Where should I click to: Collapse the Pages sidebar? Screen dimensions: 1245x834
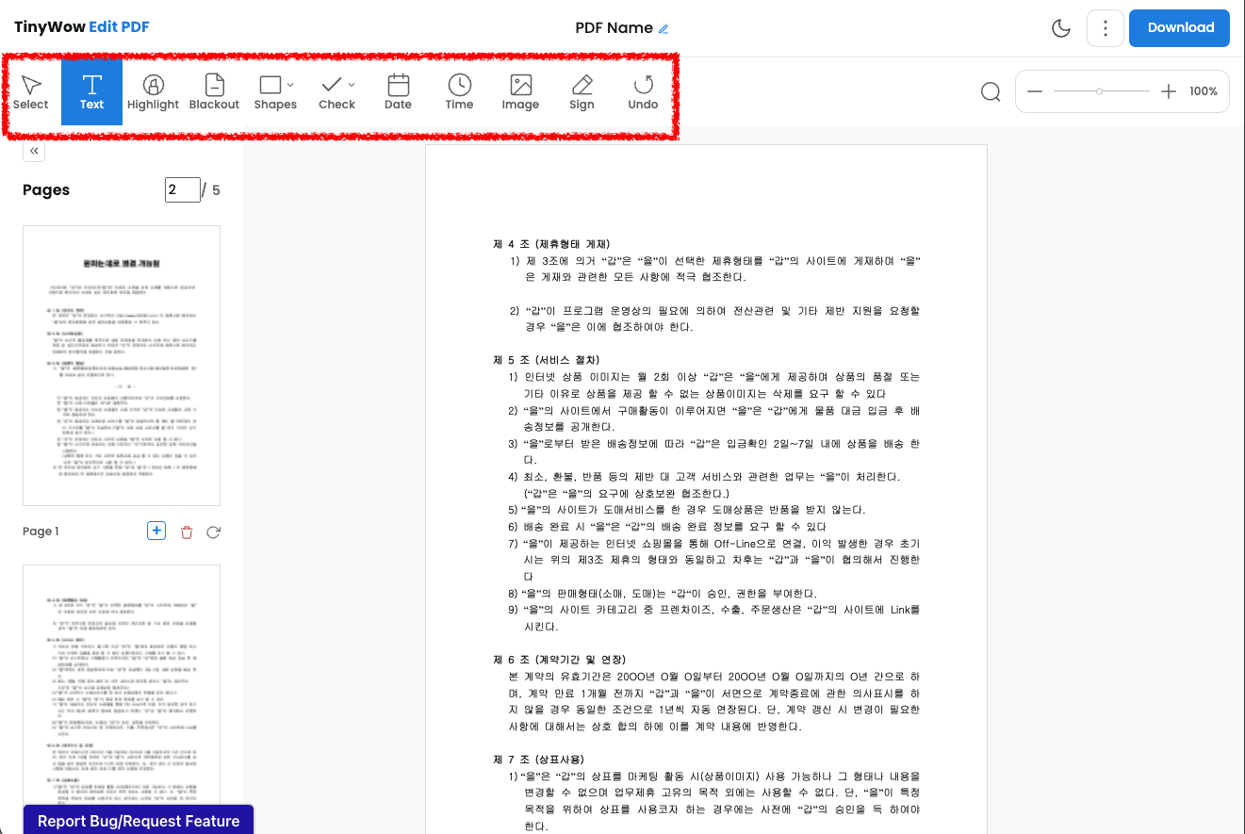click(x=33, y=150)
